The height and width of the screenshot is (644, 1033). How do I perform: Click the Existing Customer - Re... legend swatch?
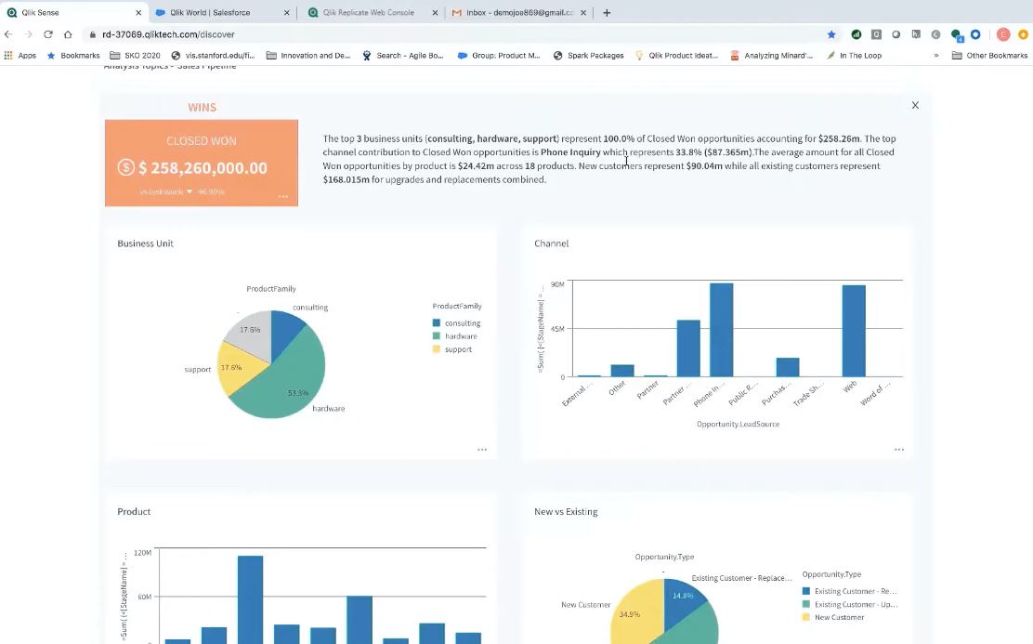pyautogui.click(x=806, y=591)
